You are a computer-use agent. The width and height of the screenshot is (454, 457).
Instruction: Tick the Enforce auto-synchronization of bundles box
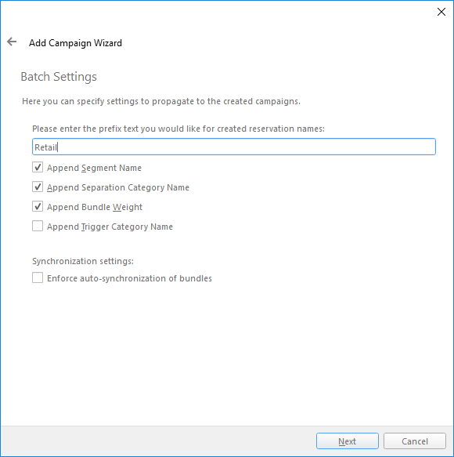38,277
